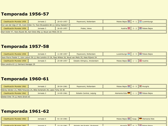Image resolution: width=168 pixels, height=126 pixels.
Task: Select Clasificación Mundial 1958 cell of 25-09-1957 match
Action: (15, 61)
